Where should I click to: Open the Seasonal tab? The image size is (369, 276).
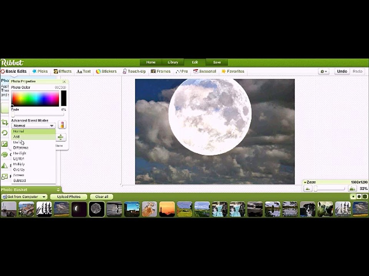(x=204, y=71)
